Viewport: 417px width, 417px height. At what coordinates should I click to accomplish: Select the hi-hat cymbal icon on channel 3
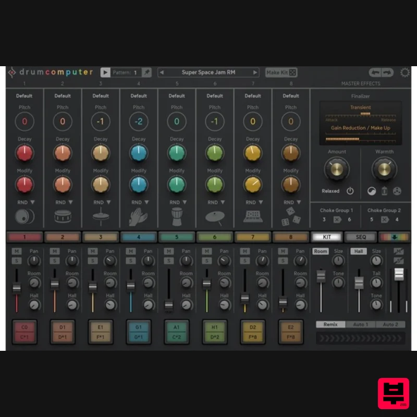101,215
